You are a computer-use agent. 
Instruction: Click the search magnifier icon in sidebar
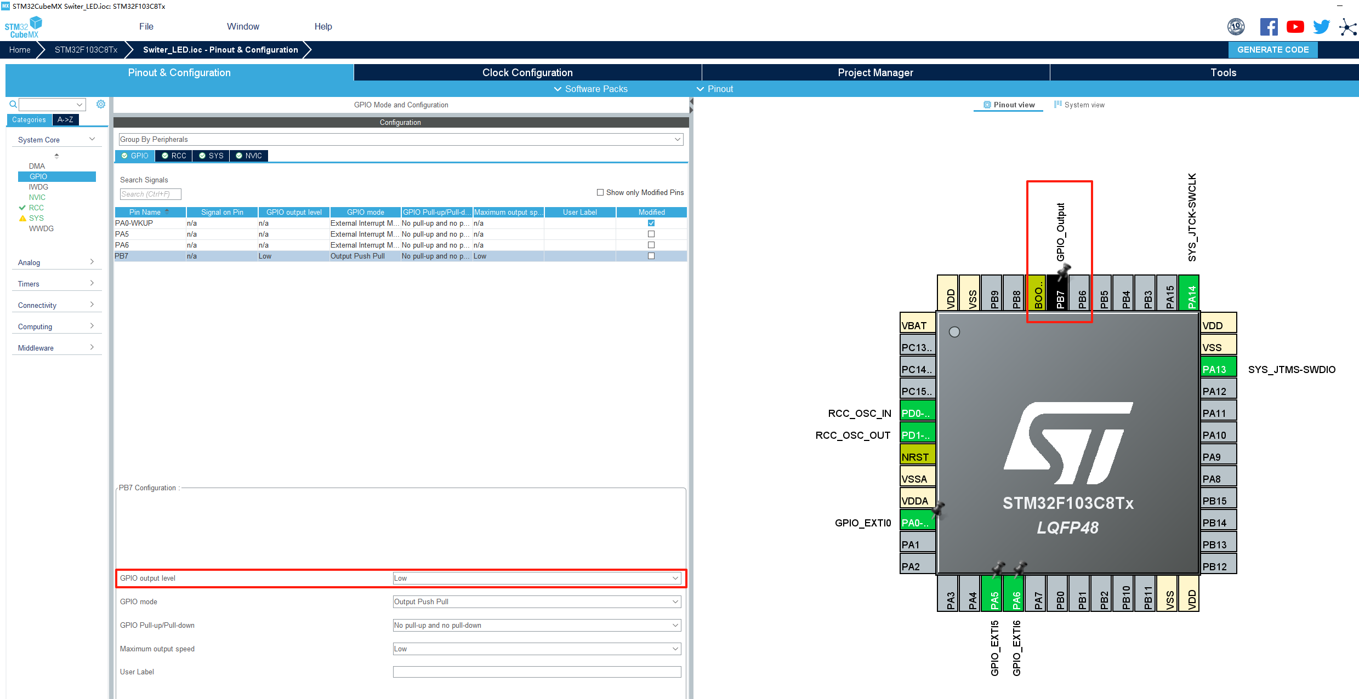[x=13, y=104]
